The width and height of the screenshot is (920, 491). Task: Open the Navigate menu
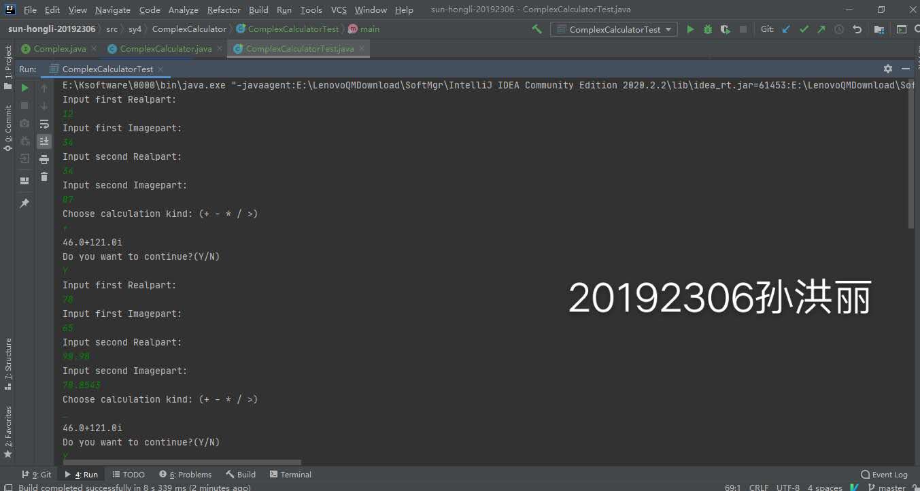[113, 10]
